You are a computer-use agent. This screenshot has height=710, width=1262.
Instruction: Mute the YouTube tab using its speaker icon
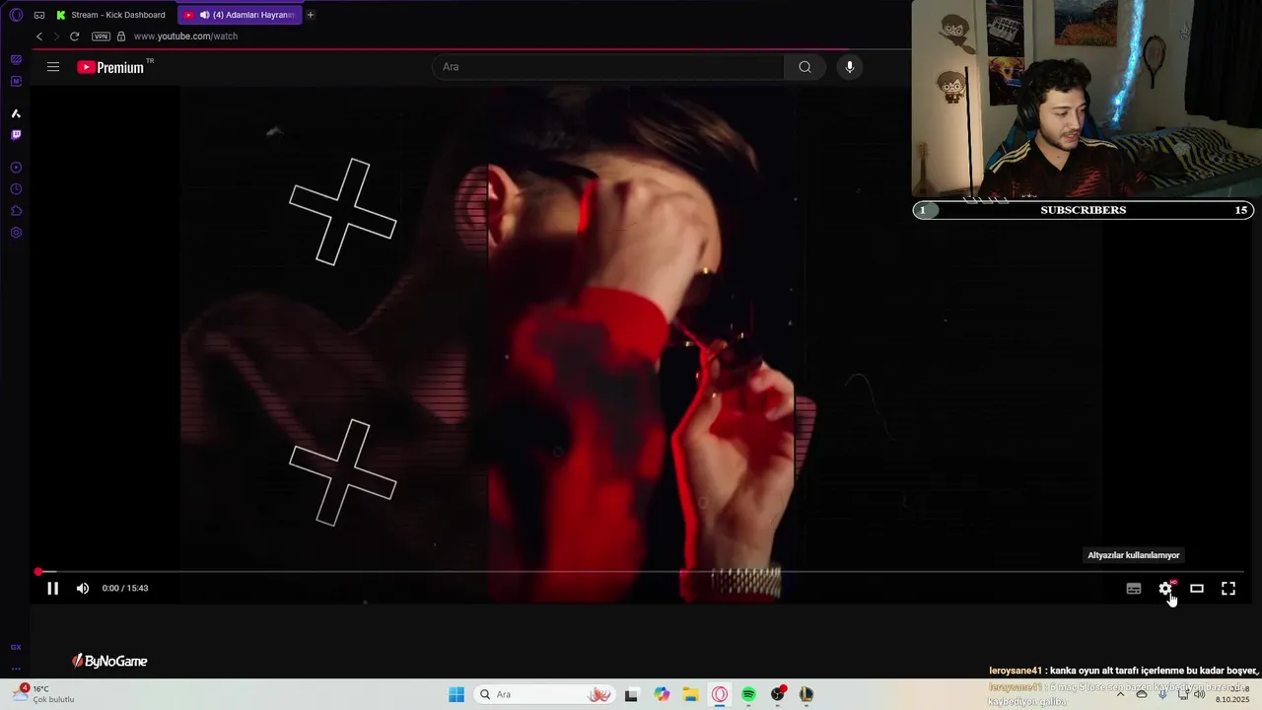(x=204, y=15)
